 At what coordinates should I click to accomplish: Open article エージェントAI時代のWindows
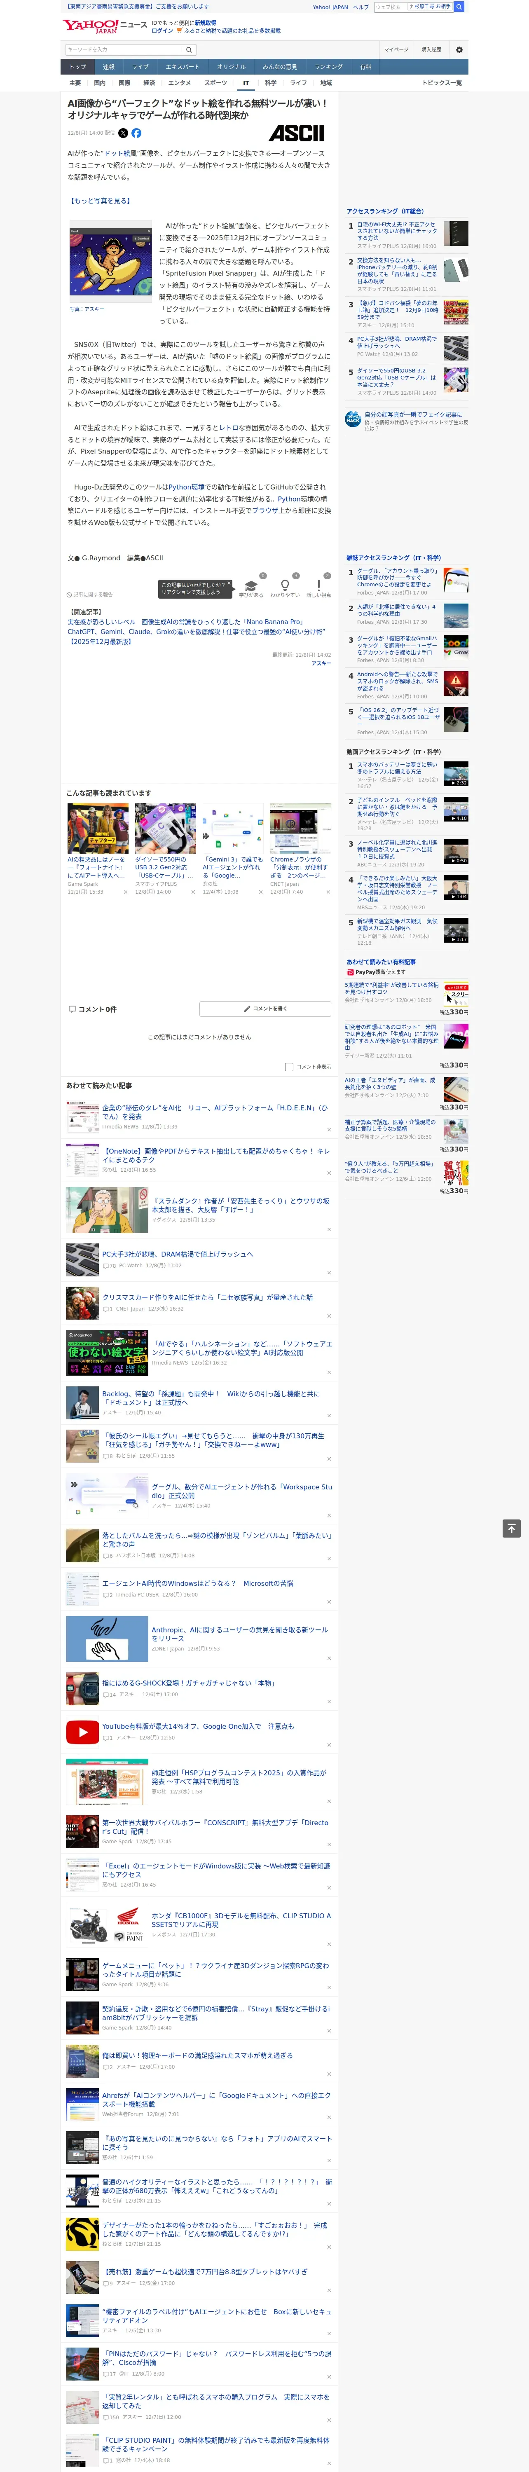[x=198, y=1583]
